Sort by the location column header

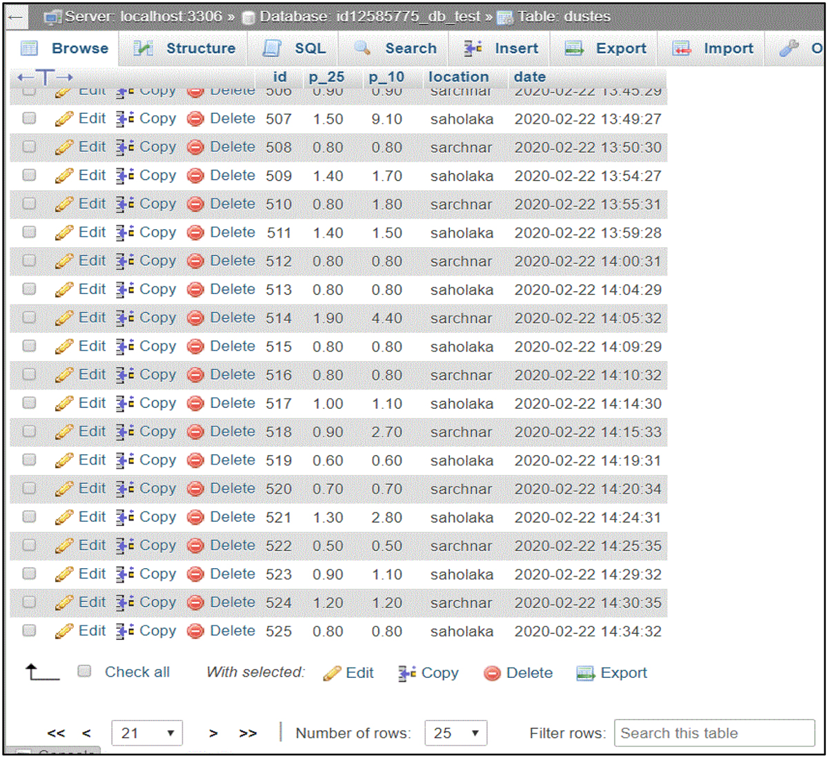458,77
